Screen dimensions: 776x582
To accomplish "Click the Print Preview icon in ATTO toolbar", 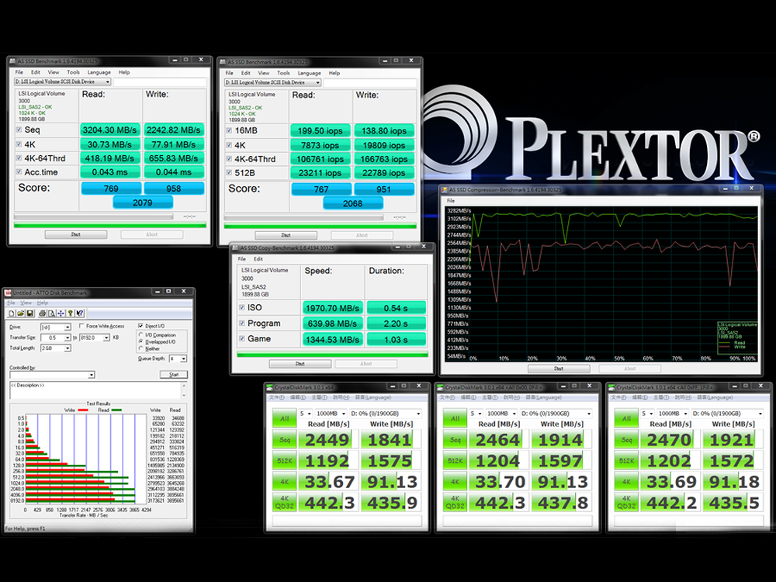I will (x=51, y=314).
